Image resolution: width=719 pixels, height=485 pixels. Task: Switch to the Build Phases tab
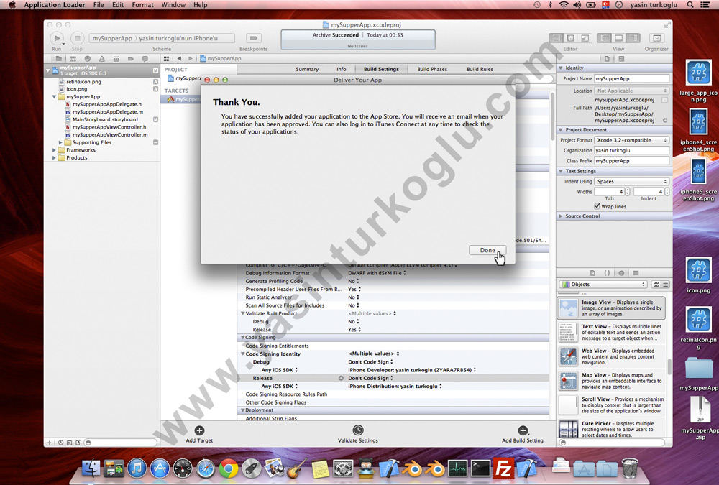coord(432,69)
